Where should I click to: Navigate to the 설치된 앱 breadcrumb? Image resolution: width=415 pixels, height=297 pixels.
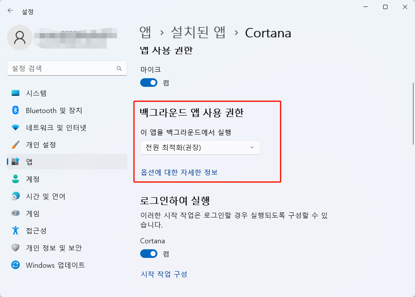[198, 33]
